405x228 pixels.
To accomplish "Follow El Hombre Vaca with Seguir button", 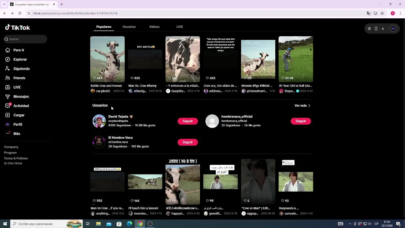I will [x=188, y=142].
